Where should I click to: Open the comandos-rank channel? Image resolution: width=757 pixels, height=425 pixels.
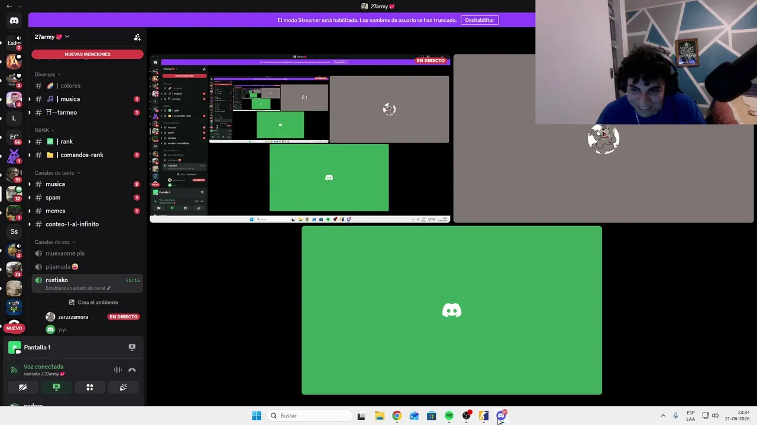coord(87,155)
